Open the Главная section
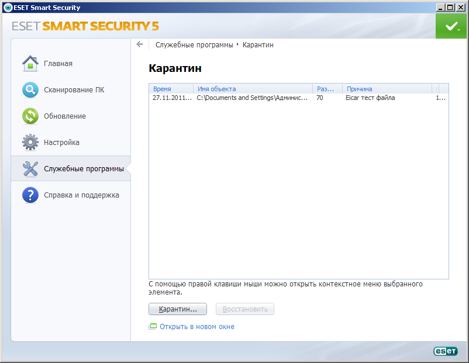Image resolution: width=469 pixels, height=363 pixels. [58, 63]
